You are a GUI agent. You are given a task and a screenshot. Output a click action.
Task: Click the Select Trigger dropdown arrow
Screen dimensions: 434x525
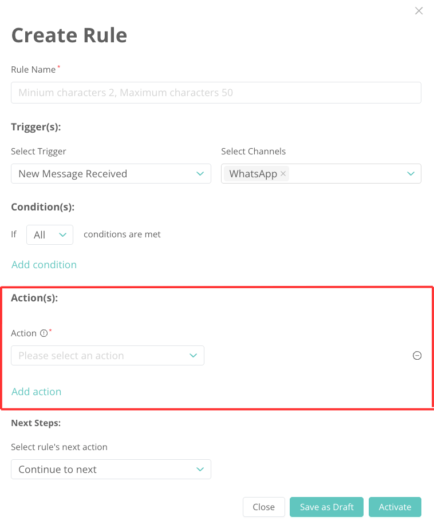[x=200, y=174]
